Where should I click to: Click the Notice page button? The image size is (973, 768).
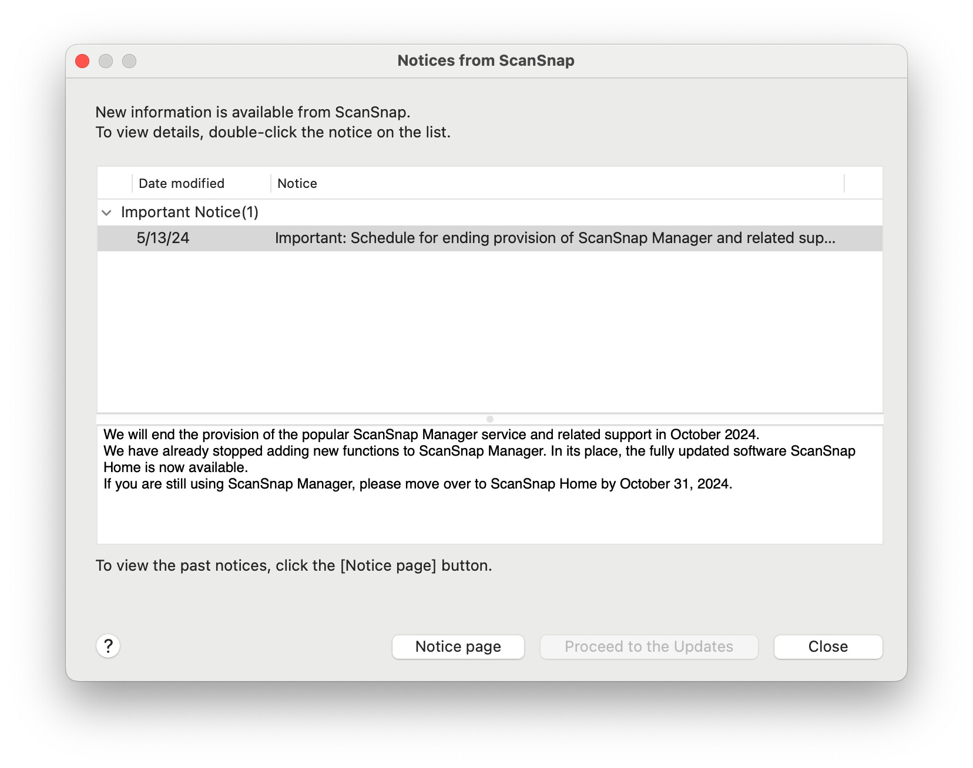coord(458,646)
